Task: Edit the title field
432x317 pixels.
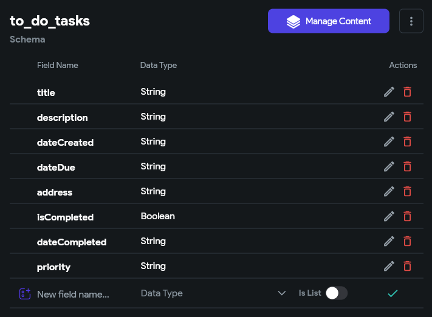Action: point(389,92)
